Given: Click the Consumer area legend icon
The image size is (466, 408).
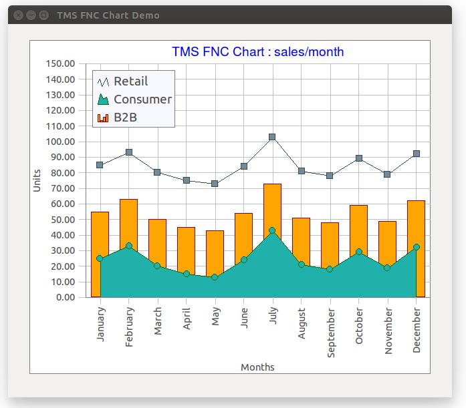Looking at the screenshot, I should (103, 99).
